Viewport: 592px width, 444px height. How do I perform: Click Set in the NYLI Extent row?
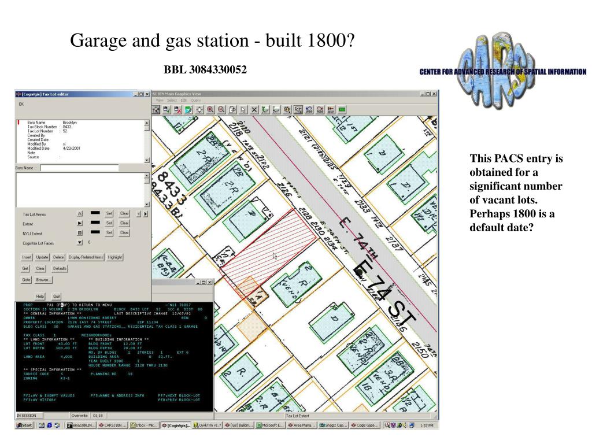109,232
